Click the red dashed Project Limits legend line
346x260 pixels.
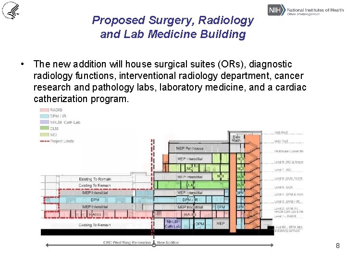tap(44, 141)
